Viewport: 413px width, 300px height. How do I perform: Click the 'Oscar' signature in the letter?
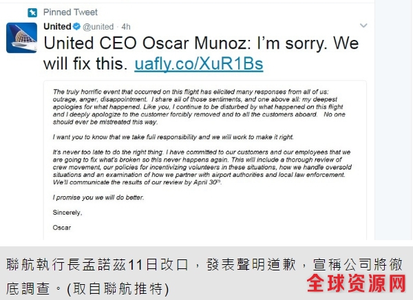click(x=62, y=228)
